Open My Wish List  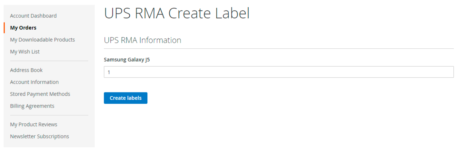click(x=25, y=52)
